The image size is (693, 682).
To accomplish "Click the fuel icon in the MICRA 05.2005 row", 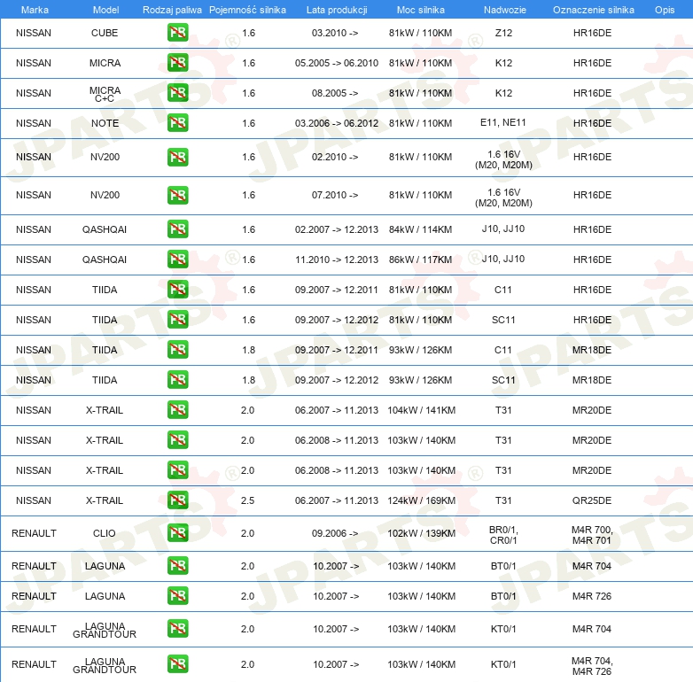I will pos(177,63).
